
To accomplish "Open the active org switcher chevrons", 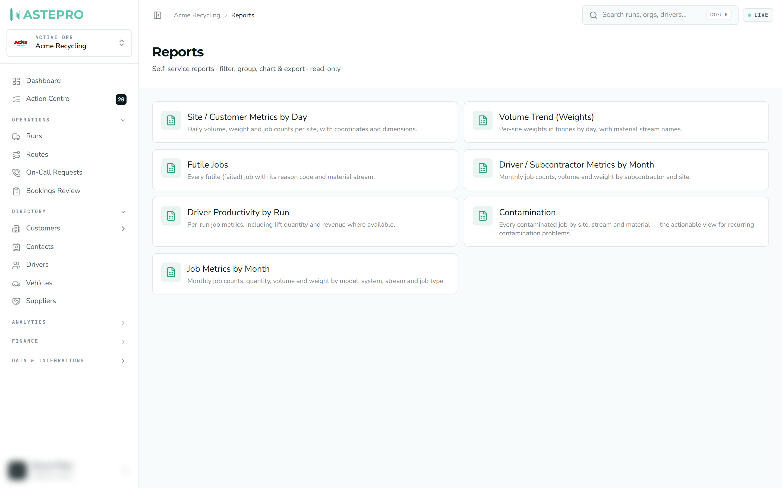I will pos(121,43).
